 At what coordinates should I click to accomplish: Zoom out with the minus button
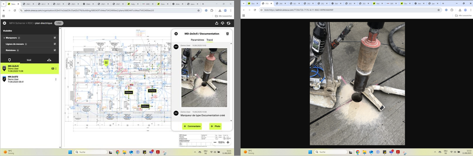pos(215,142)
